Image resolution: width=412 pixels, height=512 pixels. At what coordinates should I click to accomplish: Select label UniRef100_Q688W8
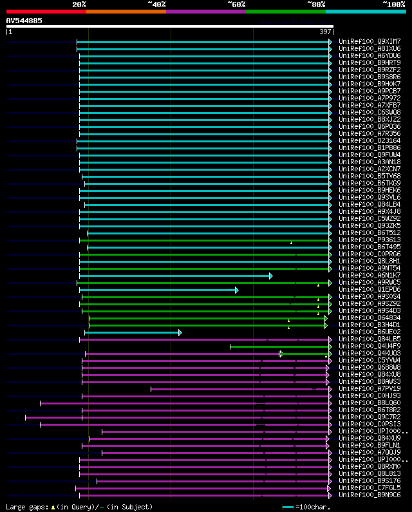(x=370, y=368)
